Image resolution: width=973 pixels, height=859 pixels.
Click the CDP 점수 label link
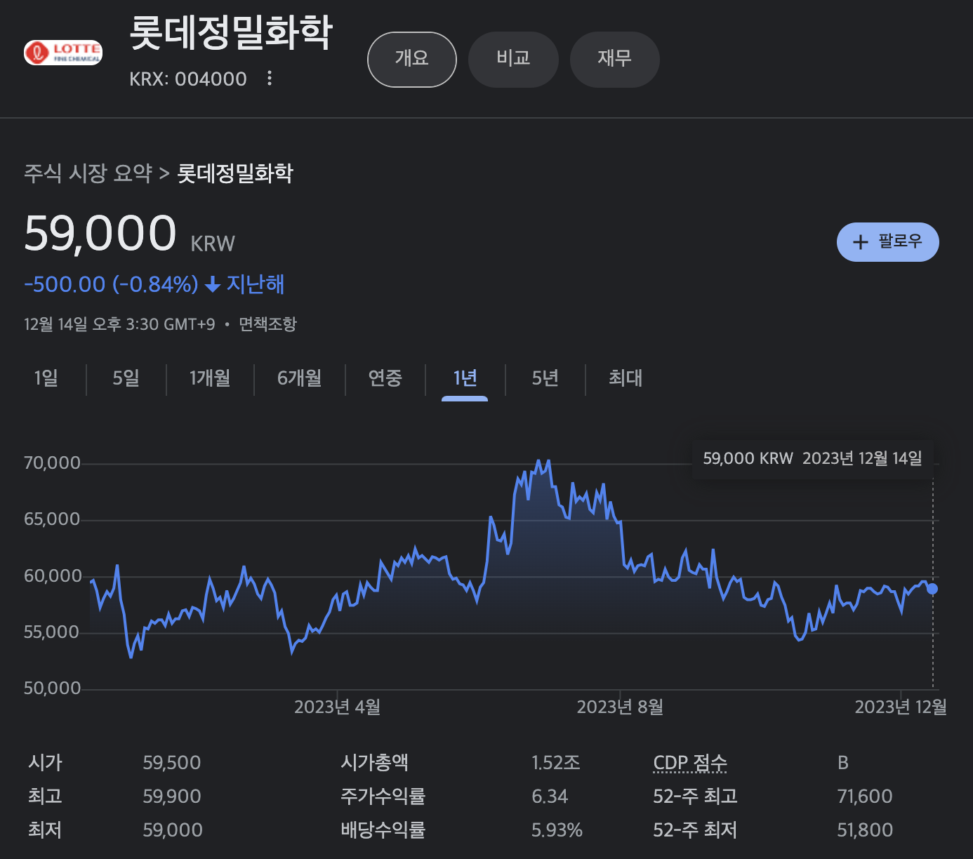click(690, 763)
